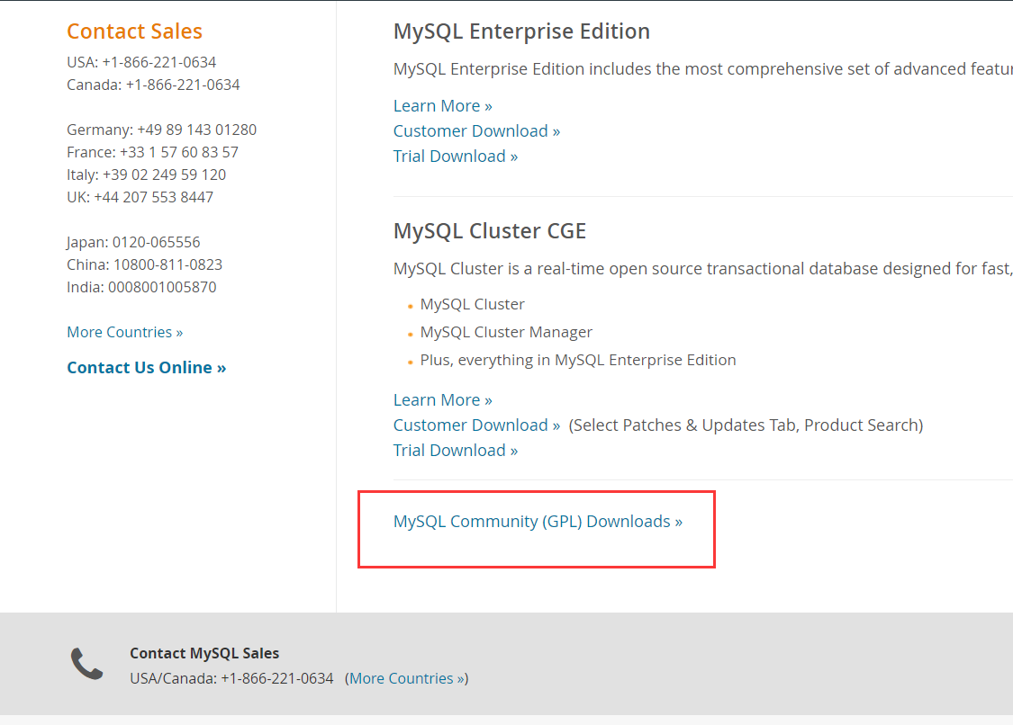The image size is (1013, 725).
Task: Open More Countries link in the footer
Action: 407,679
